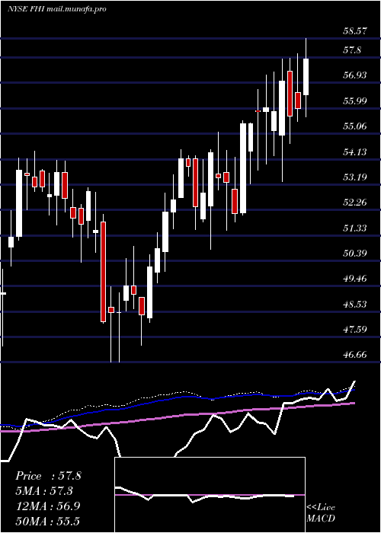Click the 49.46 price axis label
This screenshot has height=533, width=381.
[x=354, y=279]
